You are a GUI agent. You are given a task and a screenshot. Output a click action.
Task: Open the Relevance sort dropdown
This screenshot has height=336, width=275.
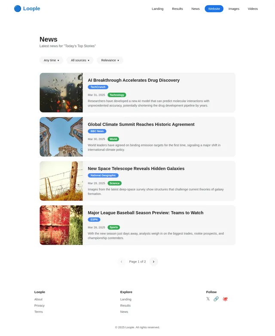click(110, 60)
